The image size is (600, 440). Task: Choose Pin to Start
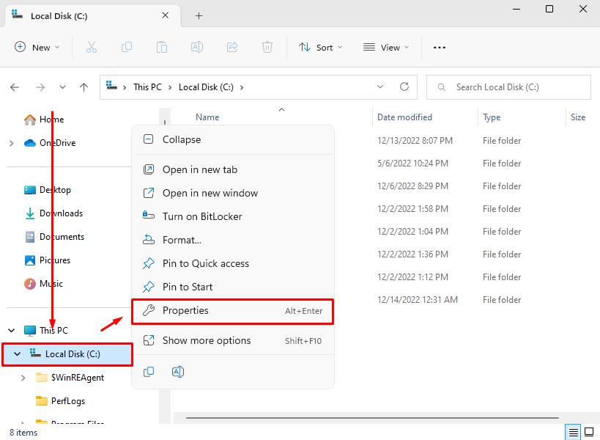233,287
